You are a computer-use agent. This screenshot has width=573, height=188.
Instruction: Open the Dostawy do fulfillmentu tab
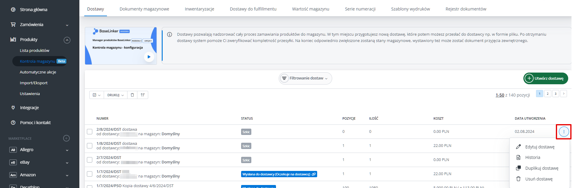click(253, 9)
